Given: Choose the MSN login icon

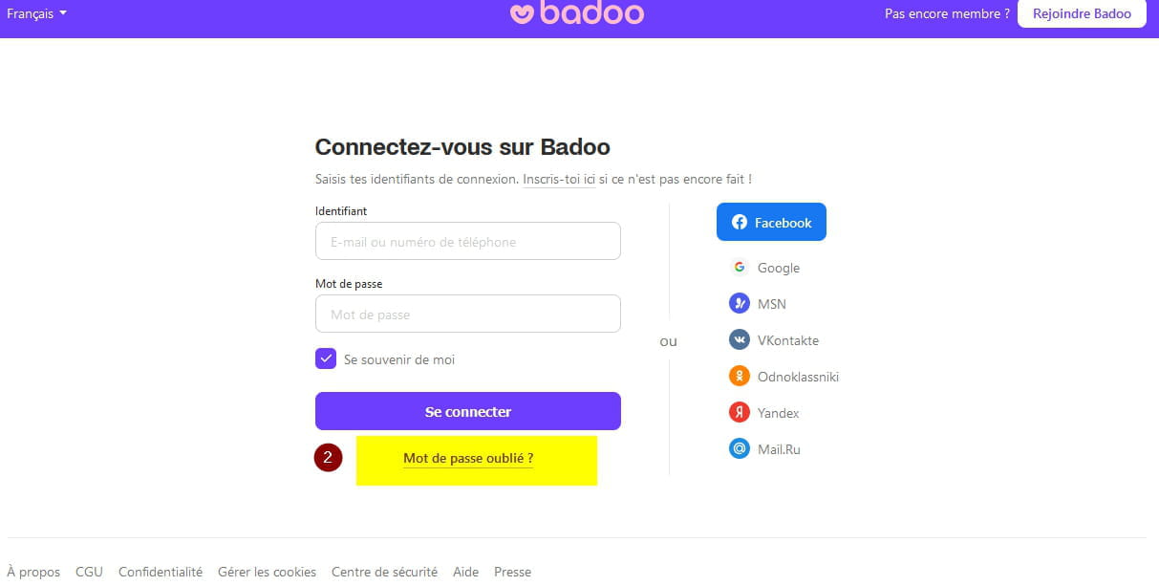Looking at the screenshot, I should pyautogui.click(x=739, y=304).
